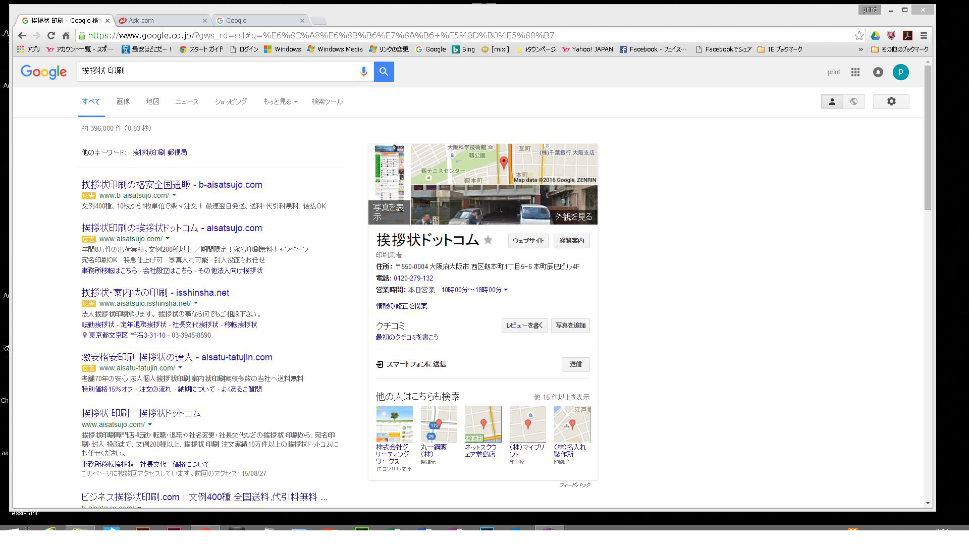
Task: Open 写真を表示 photo thumbnail
Action: tap(389, 184)
